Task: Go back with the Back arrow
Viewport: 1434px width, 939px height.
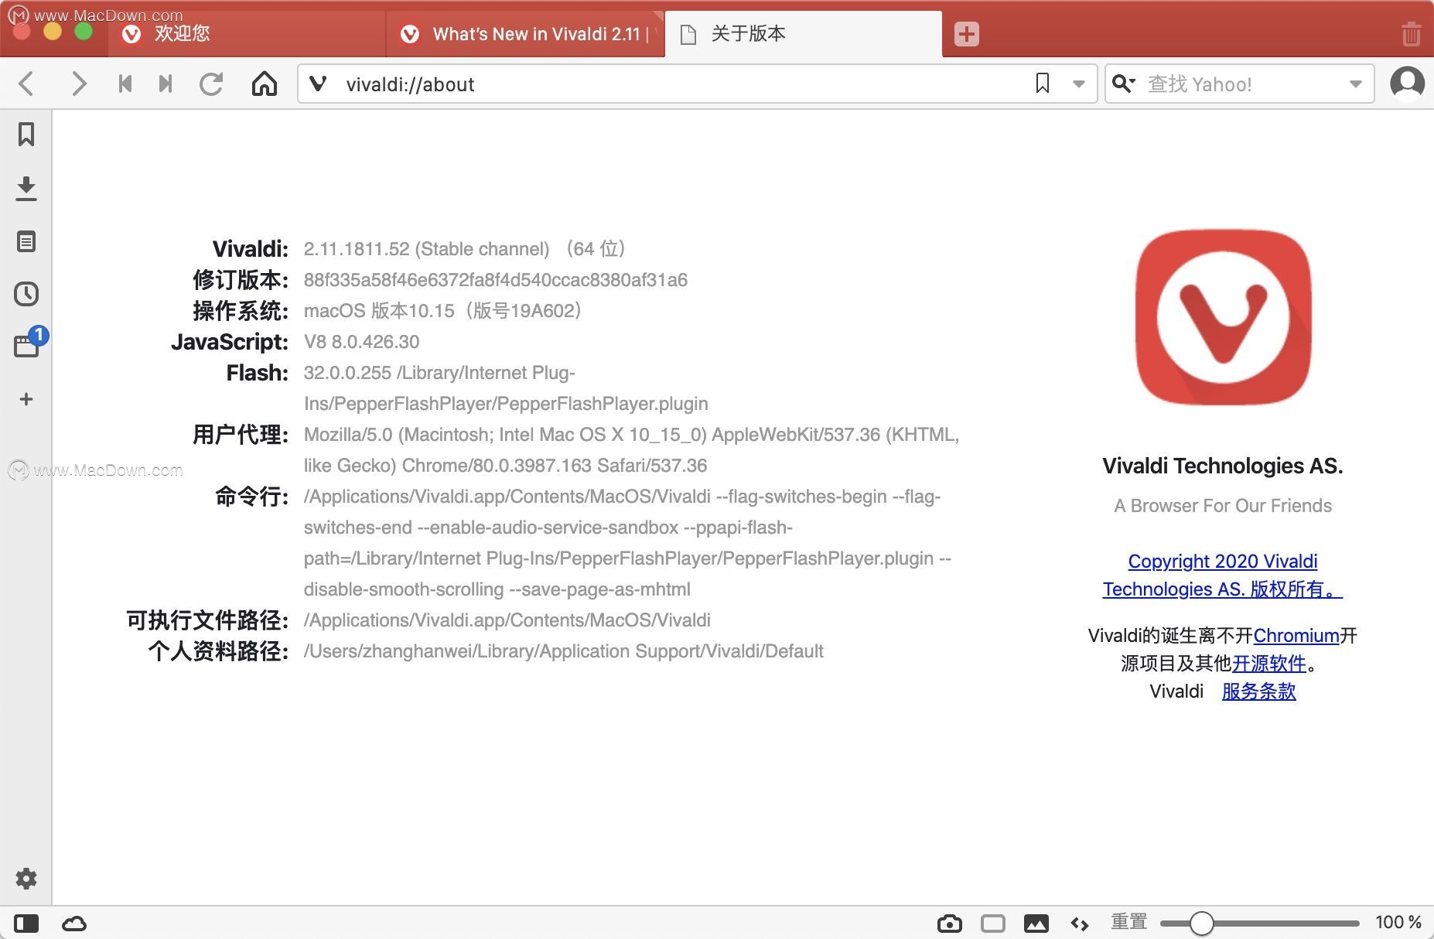Action: tap(26, 84)
